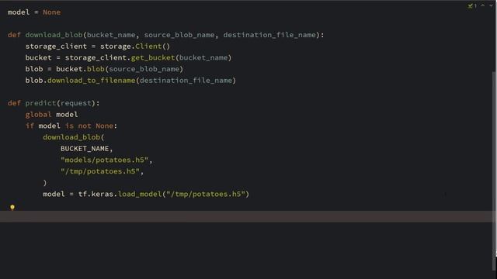Open the inspections widget showing typo count 1

[472, 5]
